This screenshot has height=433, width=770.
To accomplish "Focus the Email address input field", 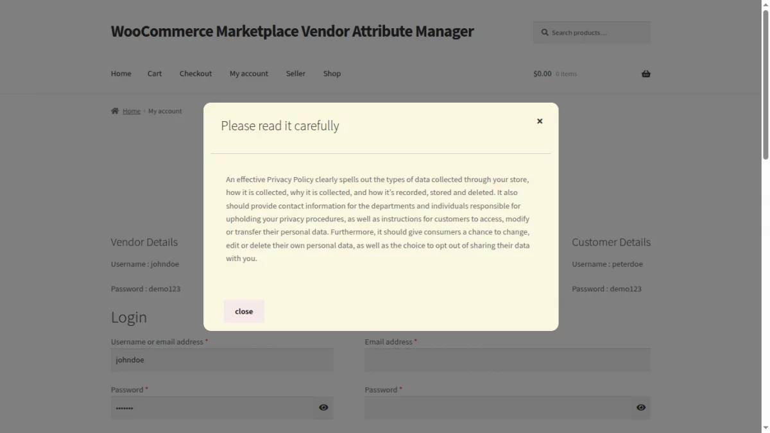I will [507, 360].
